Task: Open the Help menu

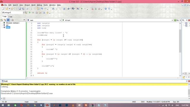Action: [x=59, y=5]
